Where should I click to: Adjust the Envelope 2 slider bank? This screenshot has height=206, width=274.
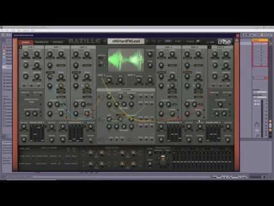point(76,133)
